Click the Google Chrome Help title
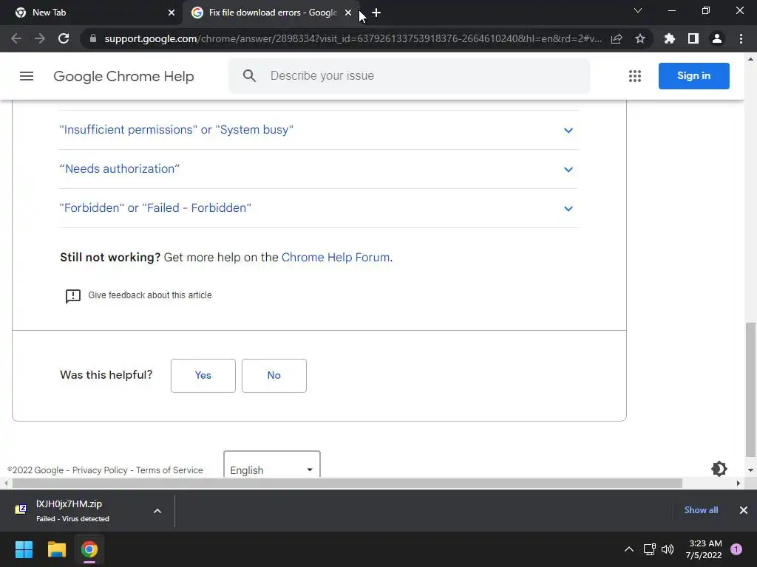The image size is (757, 567). (123, 76)
